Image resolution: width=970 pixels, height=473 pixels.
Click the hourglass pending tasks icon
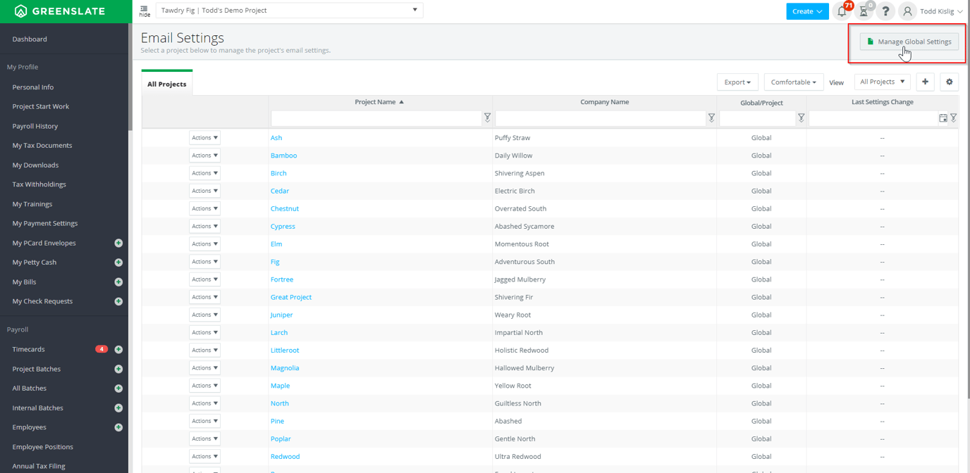[864, 11]
